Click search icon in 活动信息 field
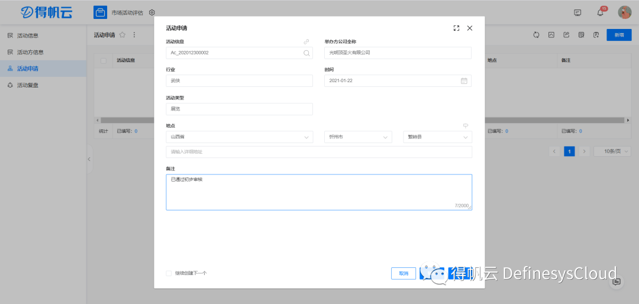The image size is (639, 304). [x=306, y=53]
